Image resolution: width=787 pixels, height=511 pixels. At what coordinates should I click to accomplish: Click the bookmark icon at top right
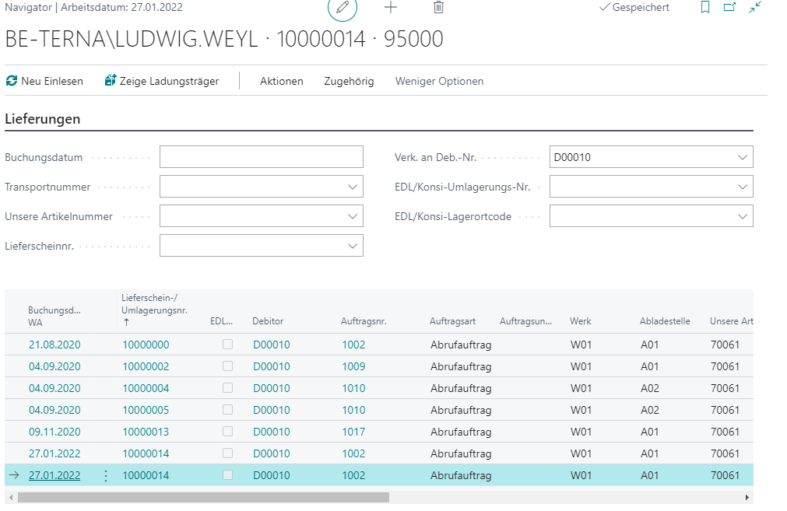[x=705, y=8]
